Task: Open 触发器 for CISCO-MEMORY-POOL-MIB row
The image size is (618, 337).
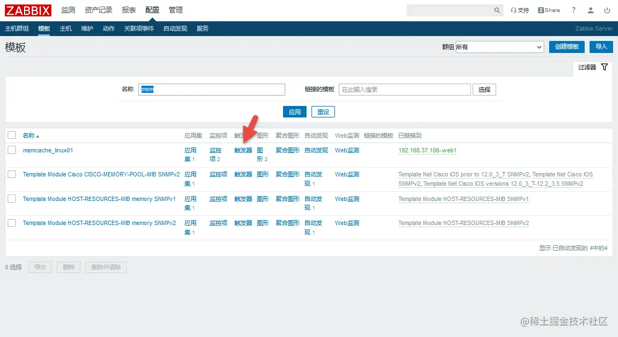Action: (x=243, y=174)
